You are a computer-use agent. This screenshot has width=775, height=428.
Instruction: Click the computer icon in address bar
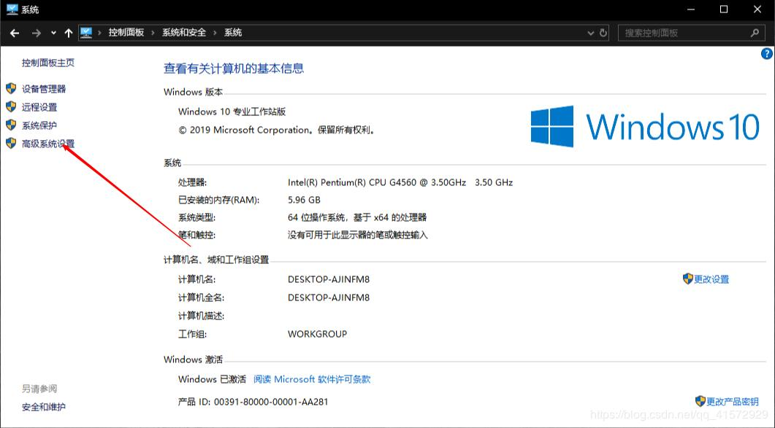tap(86, 33)
